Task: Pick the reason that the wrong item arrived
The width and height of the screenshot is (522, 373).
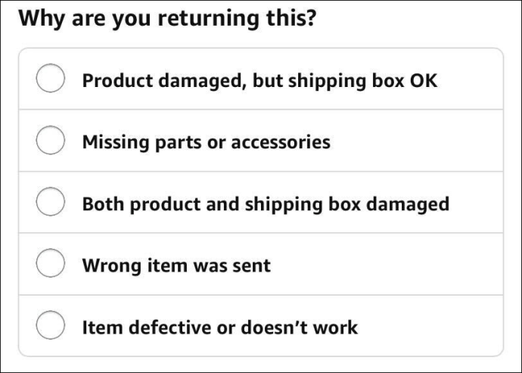Action: pos(261,264)
